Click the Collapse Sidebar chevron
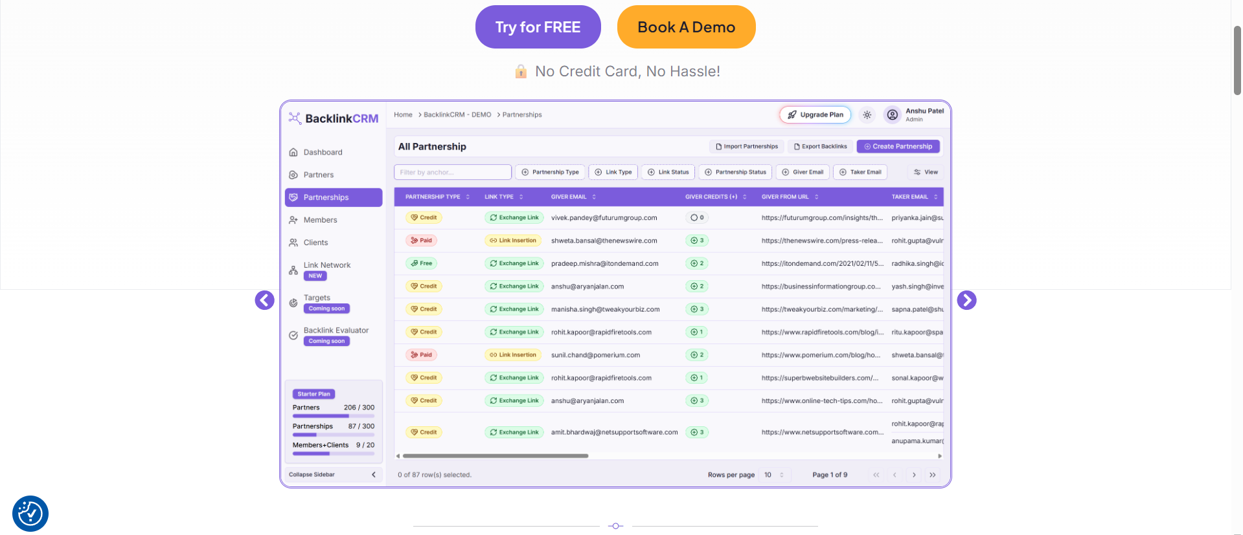 click(374, 475)
